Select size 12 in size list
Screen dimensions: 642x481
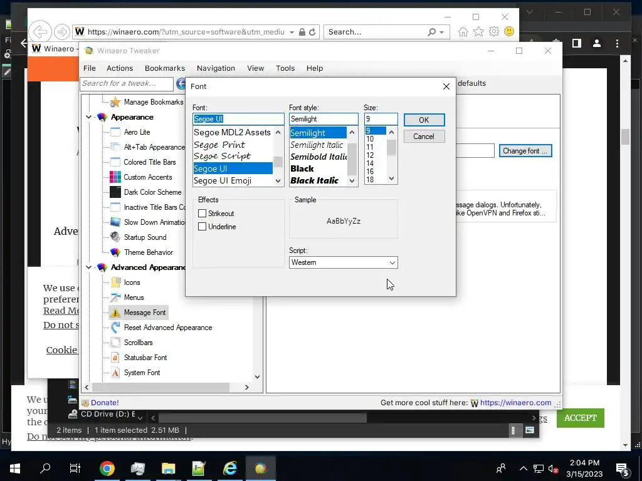tap(370, 155)
